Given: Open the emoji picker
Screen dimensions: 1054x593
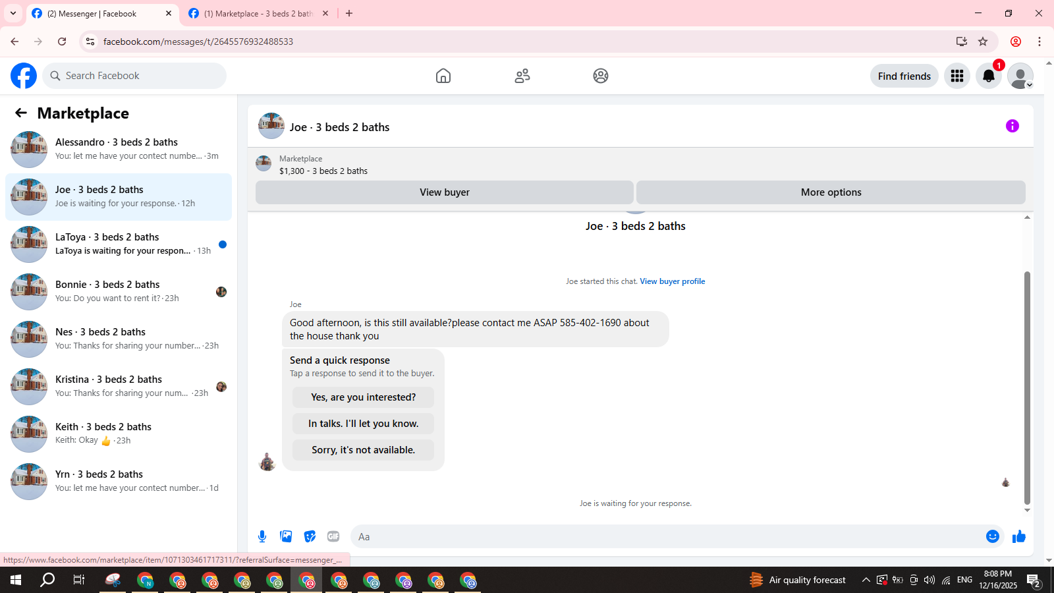Looking at the screenshot, I should tap(993, 536).
